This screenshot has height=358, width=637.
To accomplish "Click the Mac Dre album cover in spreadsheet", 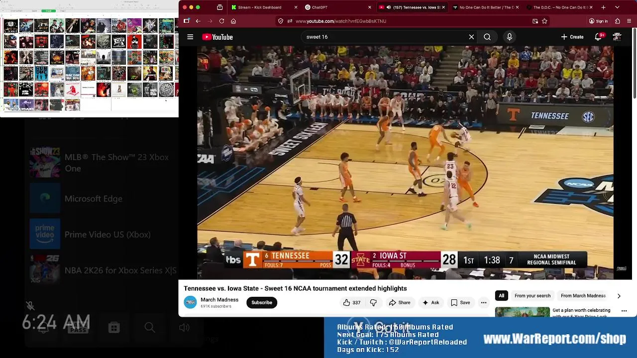I will [x=72, y=74].
